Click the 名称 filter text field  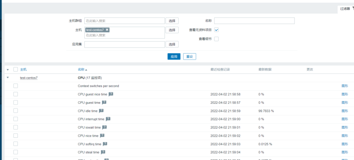coord(254,21)
